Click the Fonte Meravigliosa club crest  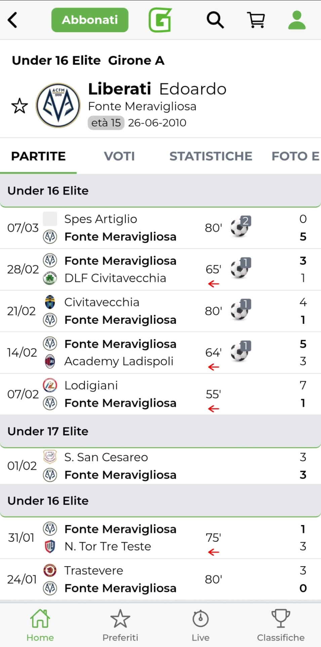pyautogui.click(x=58, y=105)
